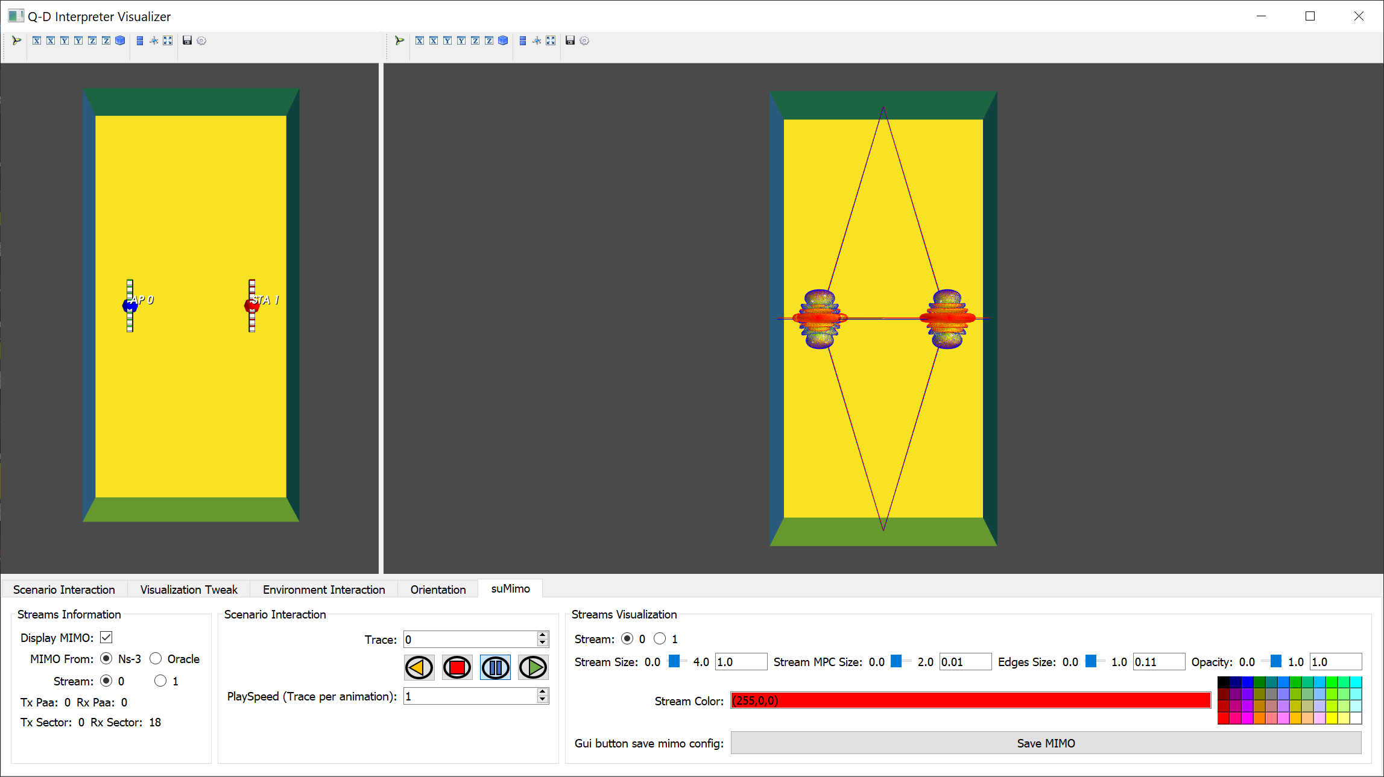Decrease PlaySpeed with the down arrow

coord(543,700)
